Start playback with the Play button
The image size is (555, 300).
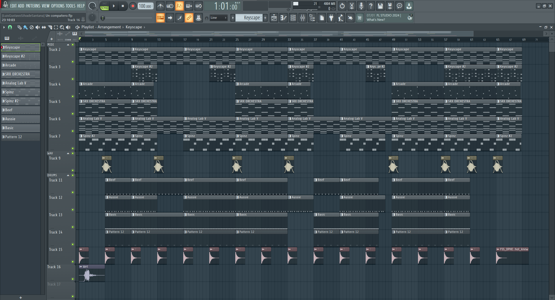click(x=114, y=6)
